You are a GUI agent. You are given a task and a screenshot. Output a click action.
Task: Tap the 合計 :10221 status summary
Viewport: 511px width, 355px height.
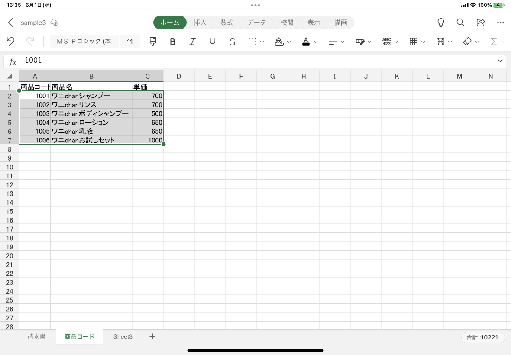pyautogui.click(x=483, y=337)
